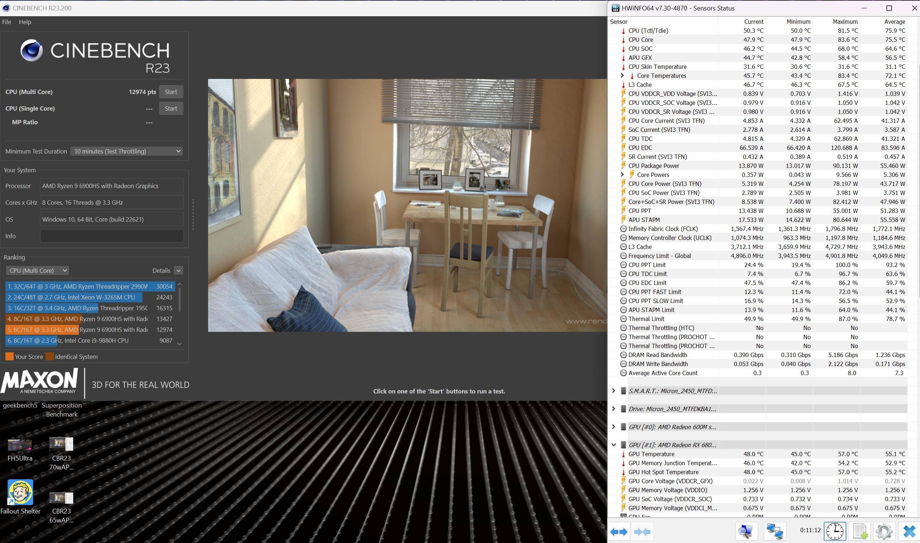Open the File menu in Cinebench
Screen dimensions: 920x543
6,22
